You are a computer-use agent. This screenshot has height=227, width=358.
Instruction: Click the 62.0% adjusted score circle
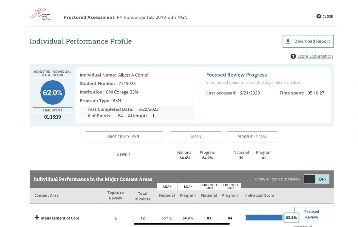point(53,93)
